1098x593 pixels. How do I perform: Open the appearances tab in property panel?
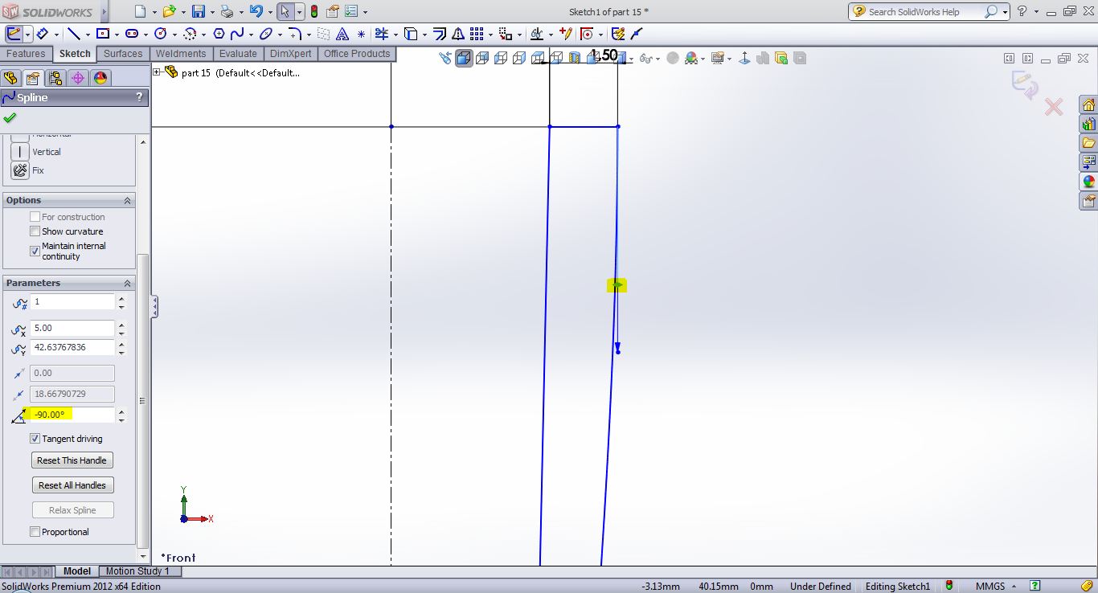(x=100, y=78)
